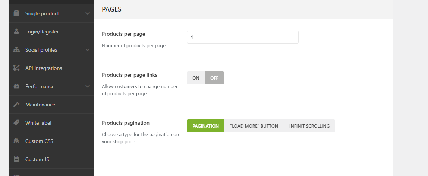
Task: Open the White label menu item
Action: 38,123
